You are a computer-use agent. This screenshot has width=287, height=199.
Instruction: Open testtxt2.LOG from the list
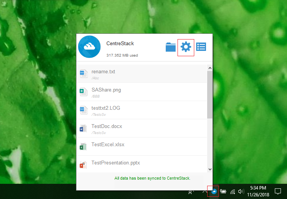[x=141, y=110]
